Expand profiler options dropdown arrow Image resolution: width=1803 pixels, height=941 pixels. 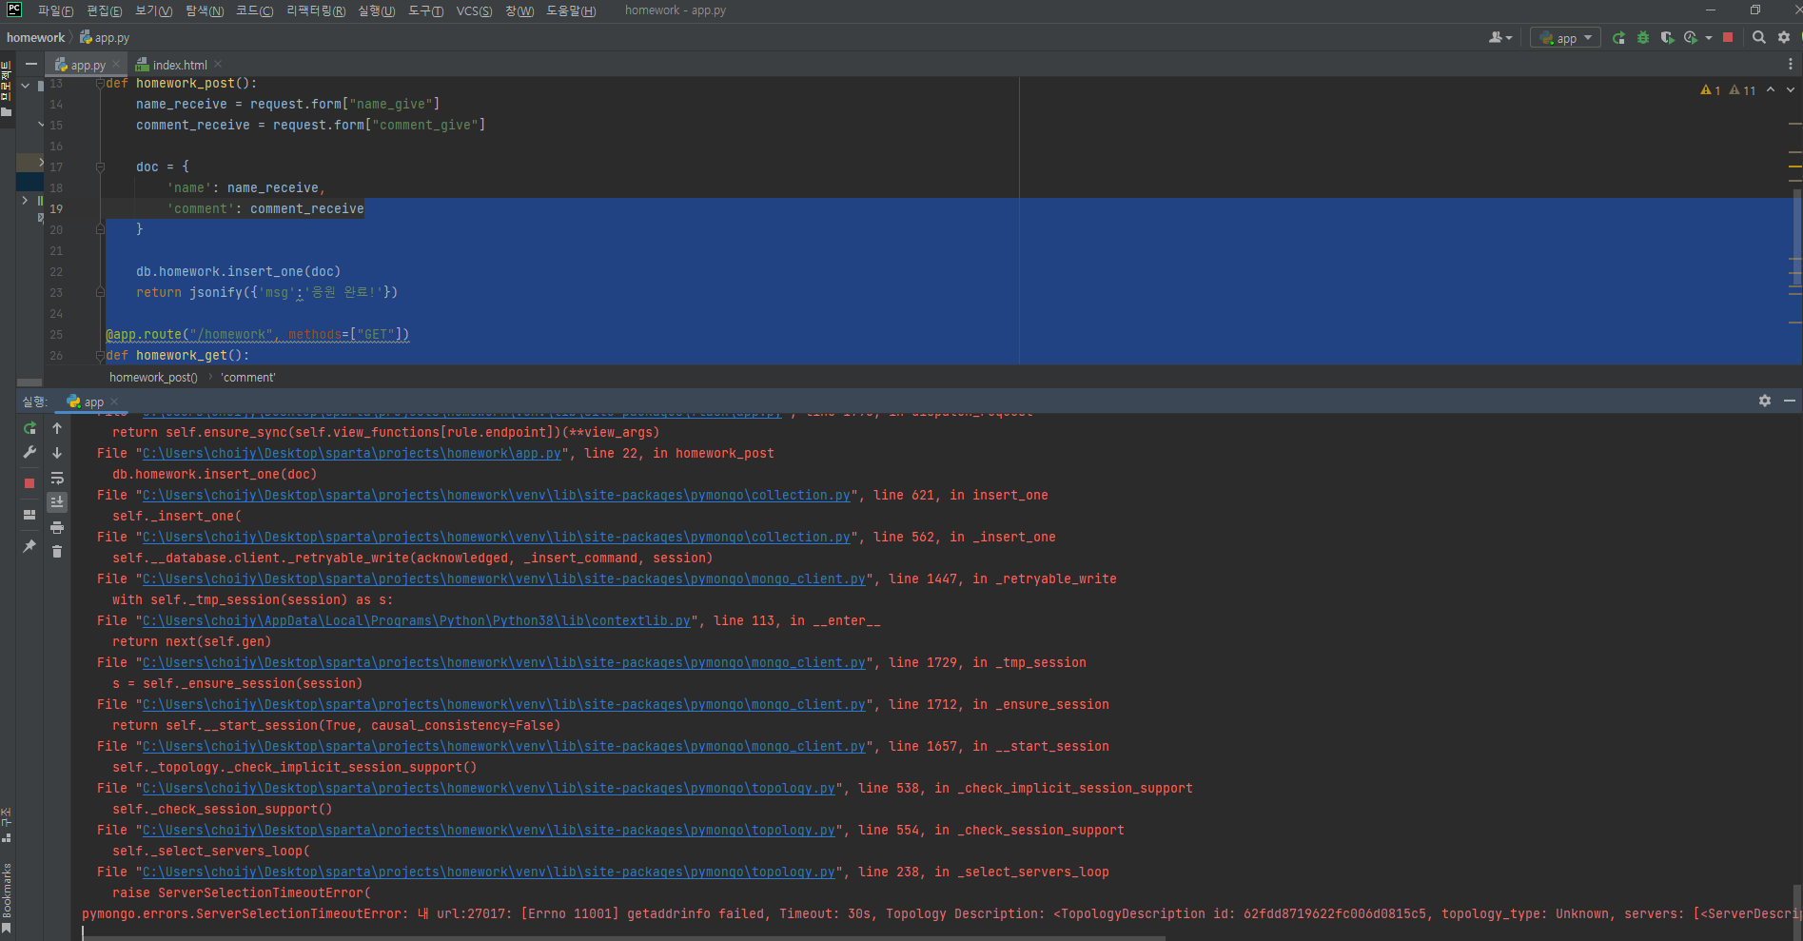tap(1709, 38)
